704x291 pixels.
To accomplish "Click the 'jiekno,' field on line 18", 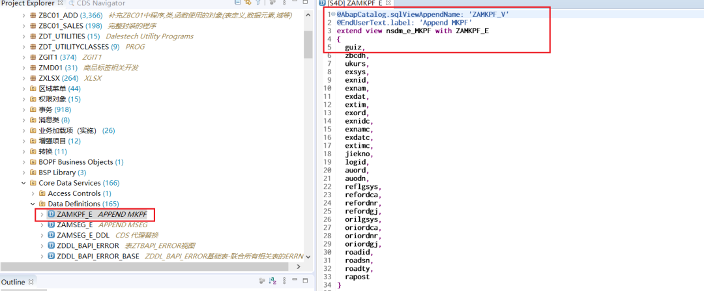I will [x=359, y=154].
